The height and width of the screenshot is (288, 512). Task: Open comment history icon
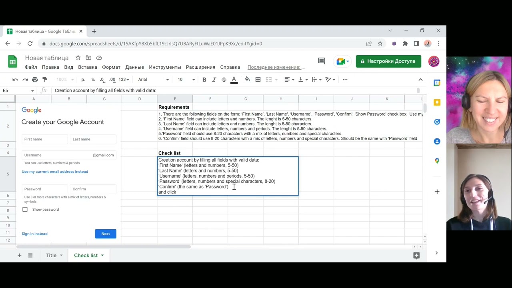tap(322, 61)
